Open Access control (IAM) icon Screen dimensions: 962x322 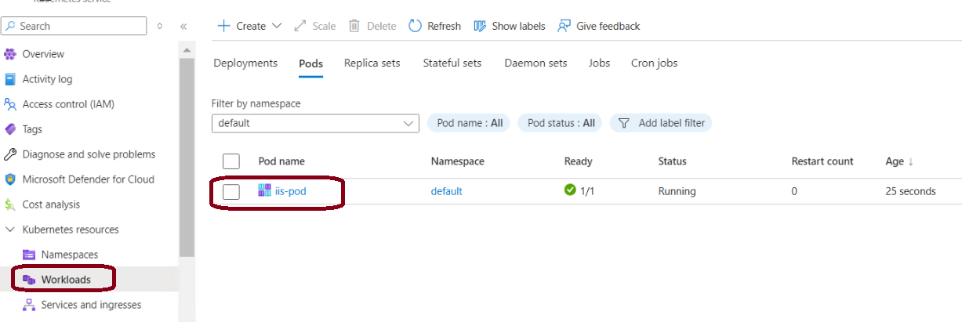[10, 104]
